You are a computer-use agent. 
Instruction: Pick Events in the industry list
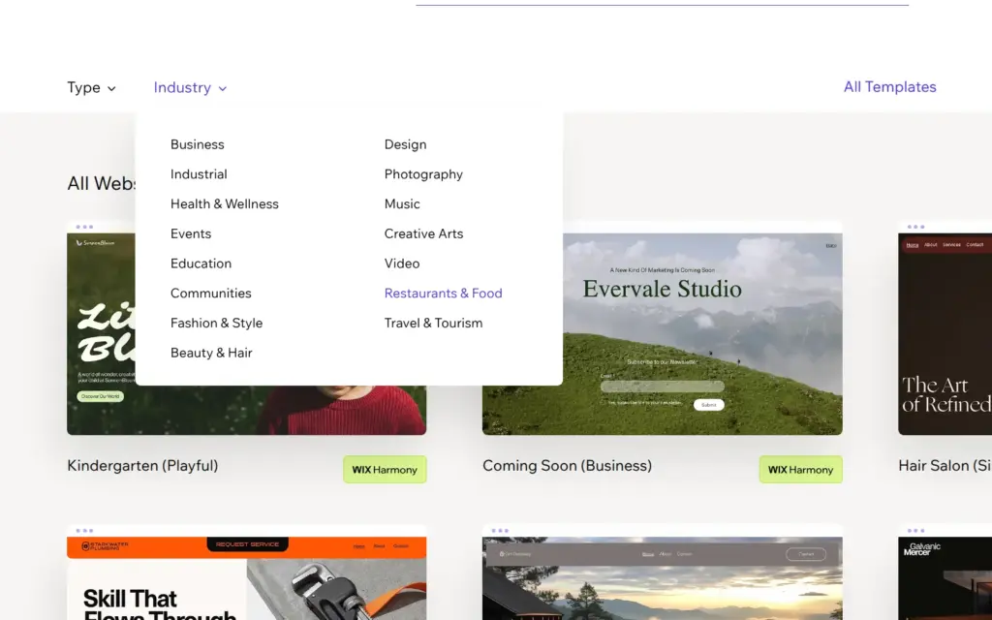[x=191, y=233]
